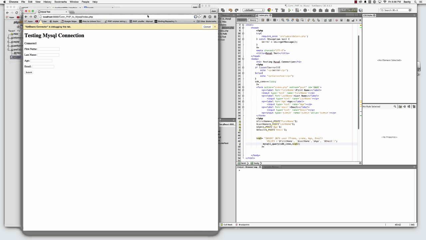Click the Age input field
426x240 pixels.
[41, 61]
